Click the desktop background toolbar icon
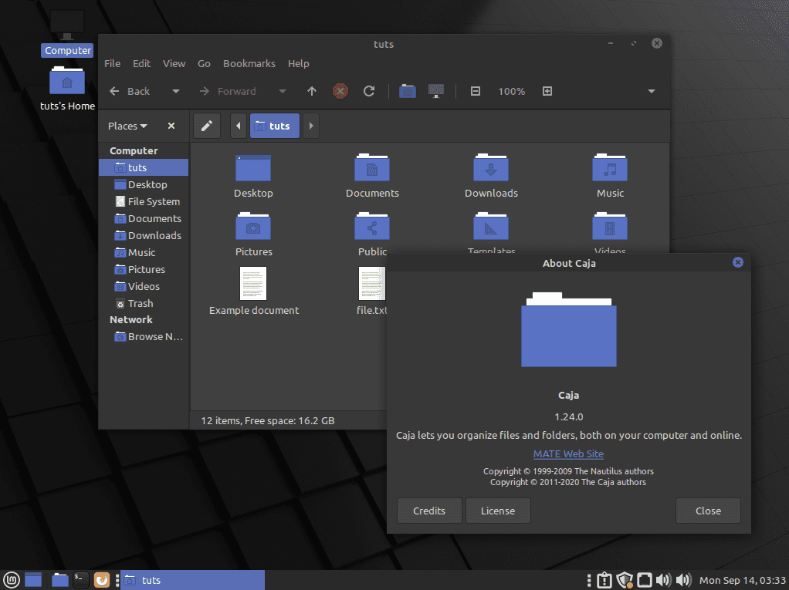Viewport: 789px width, 590px height. pos(435,91)
